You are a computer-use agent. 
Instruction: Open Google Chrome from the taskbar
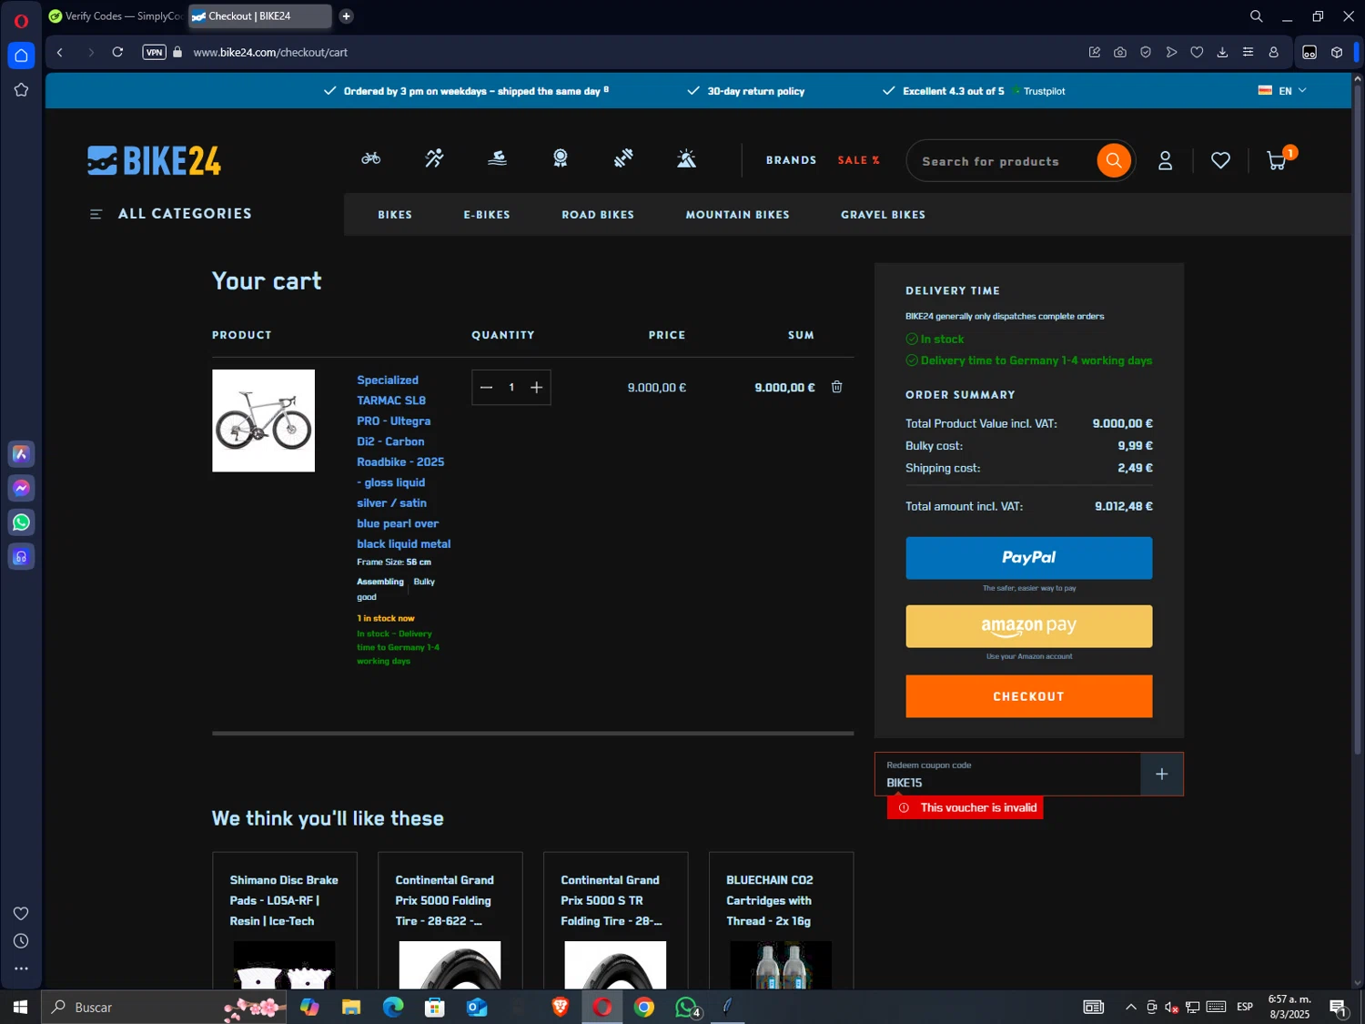click(x=644, y=1007)
